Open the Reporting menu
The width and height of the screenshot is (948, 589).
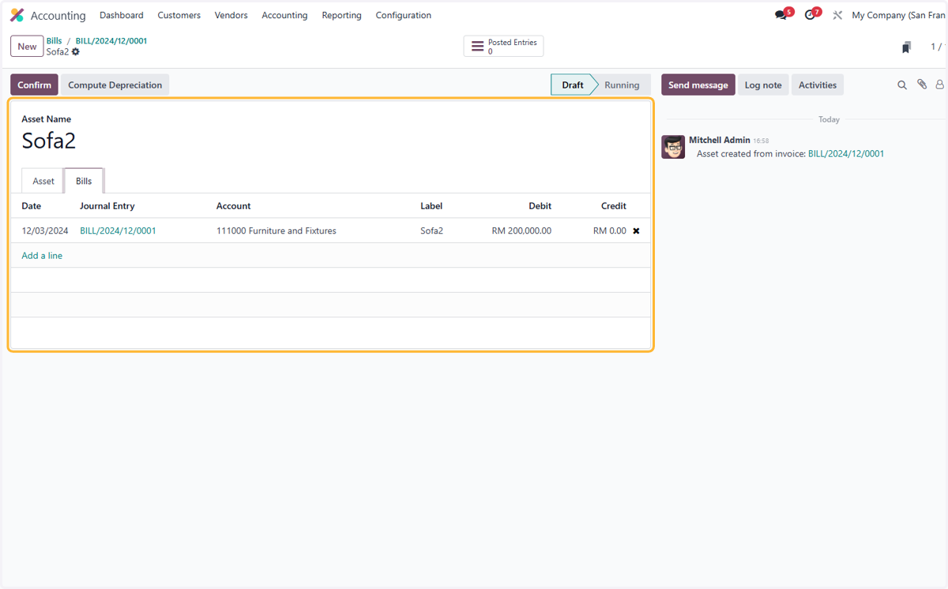[341, 15]
